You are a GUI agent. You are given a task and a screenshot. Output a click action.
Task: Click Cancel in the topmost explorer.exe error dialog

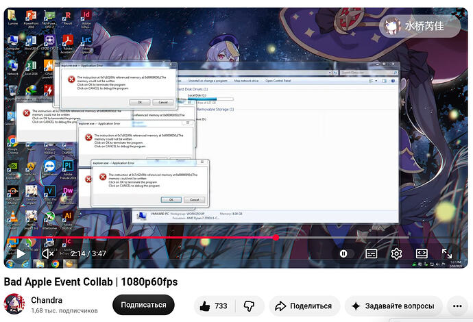(x=163, y=102)
